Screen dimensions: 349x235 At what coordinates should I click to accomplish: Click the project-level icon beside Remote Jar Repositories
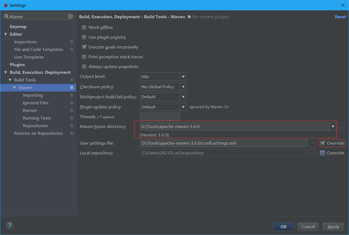(x=72, y=133)
